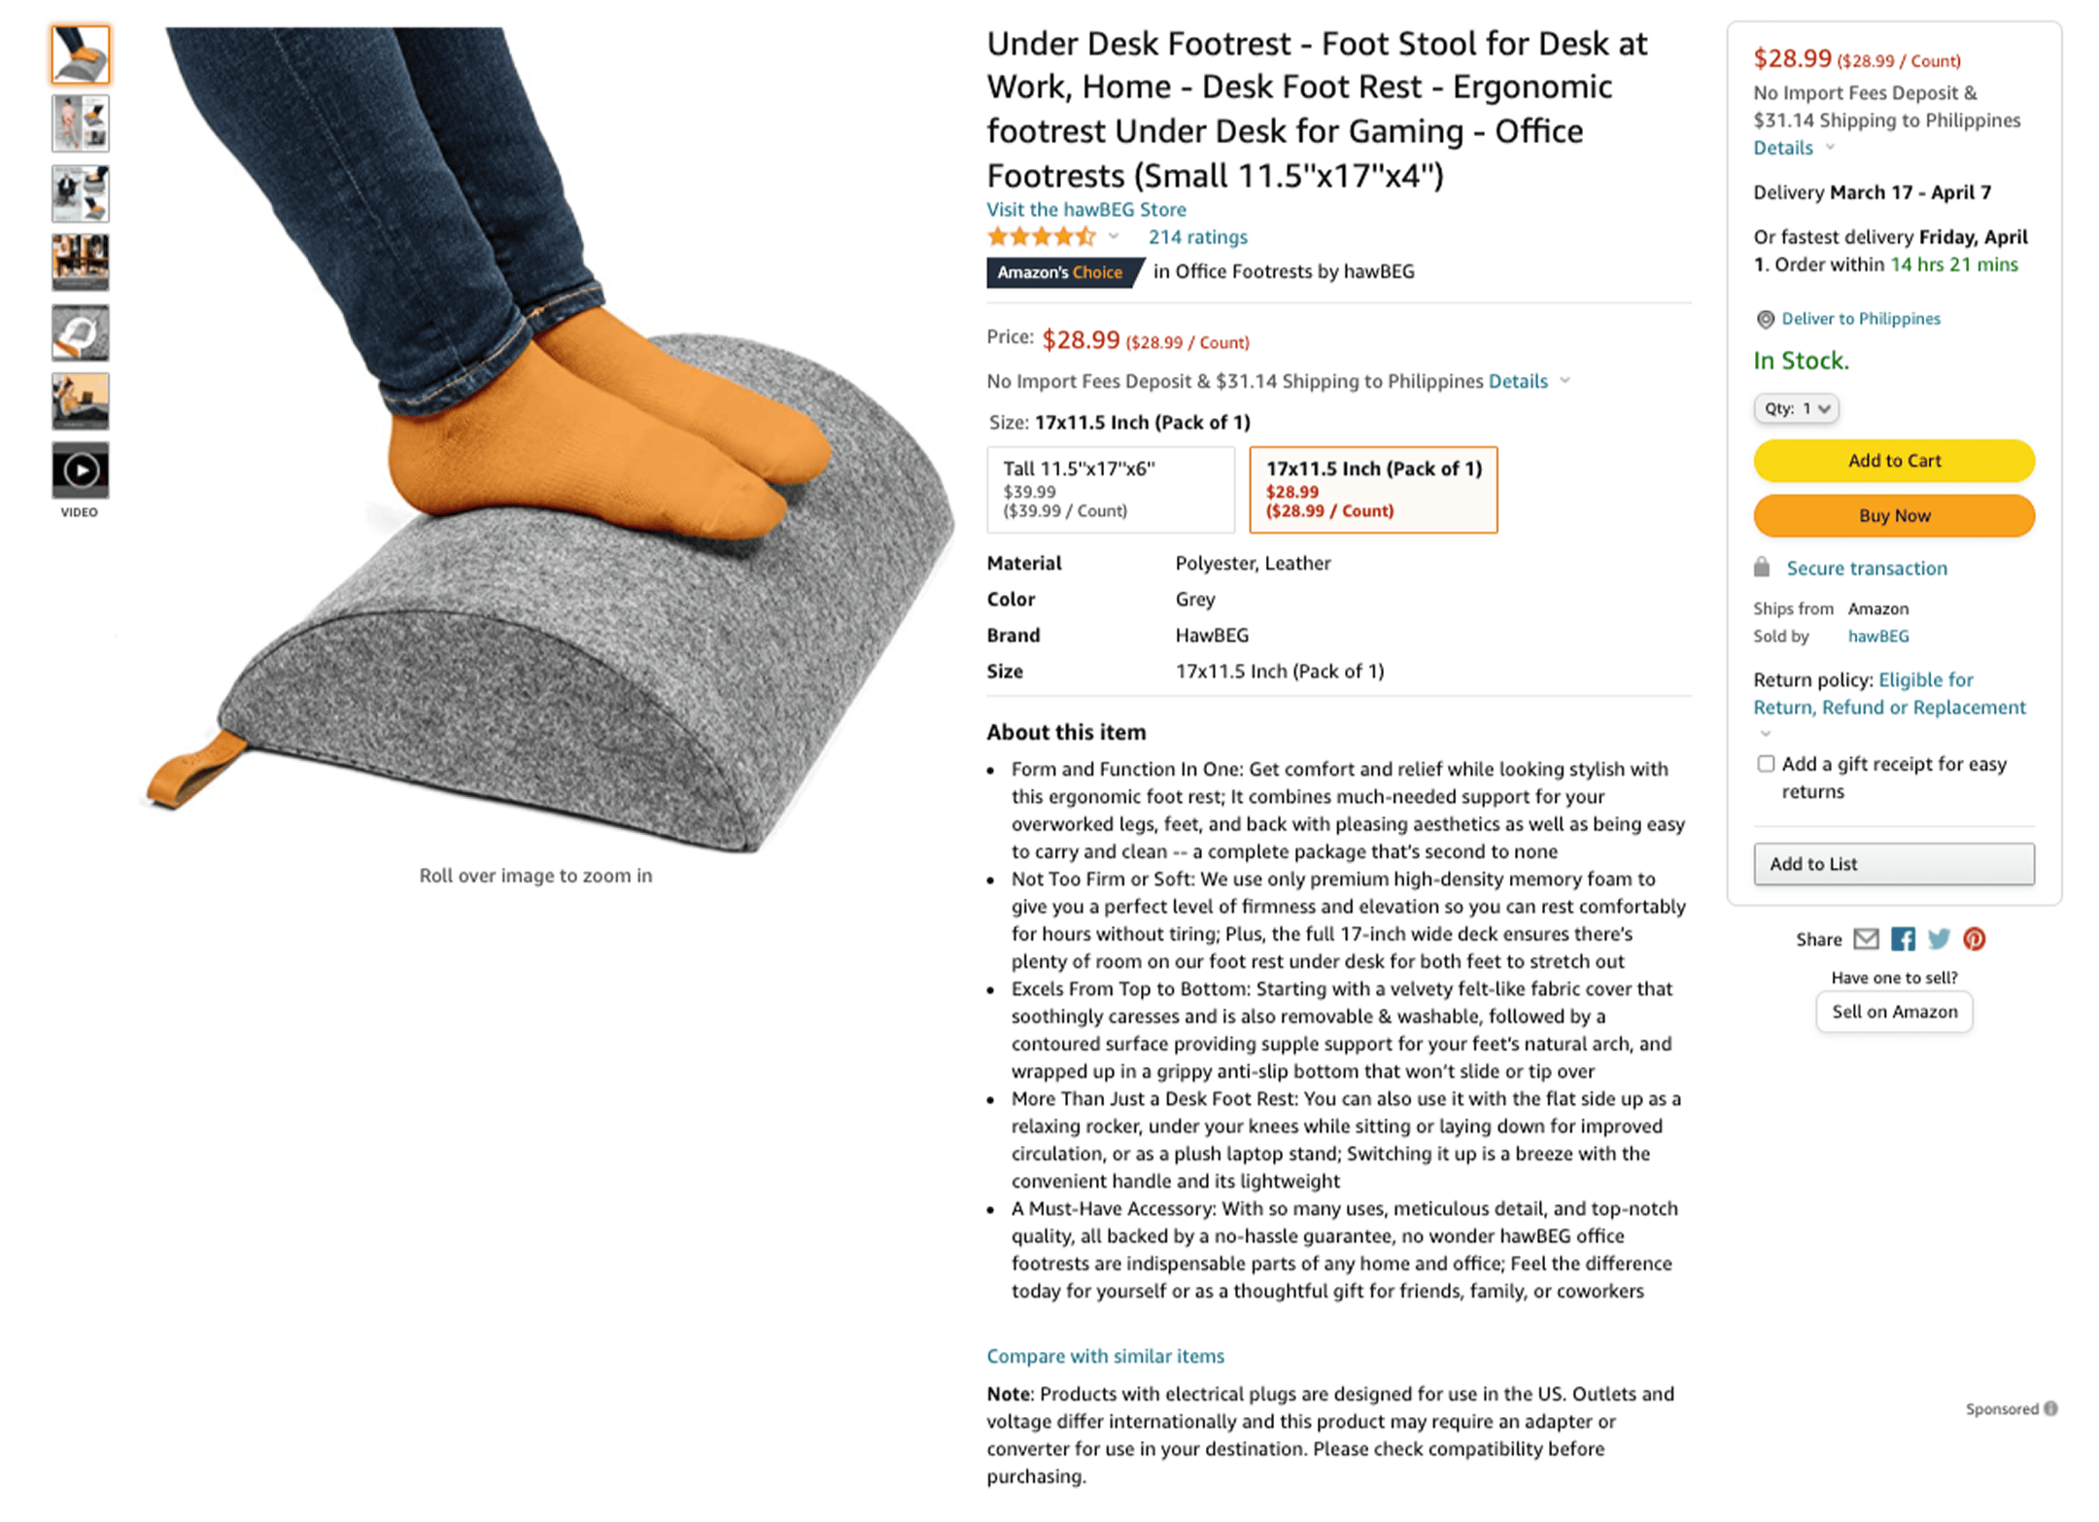Visit the hawBEG Store link
The height and width of the screenshot is (1522, 2099).
pos(1085,210)
